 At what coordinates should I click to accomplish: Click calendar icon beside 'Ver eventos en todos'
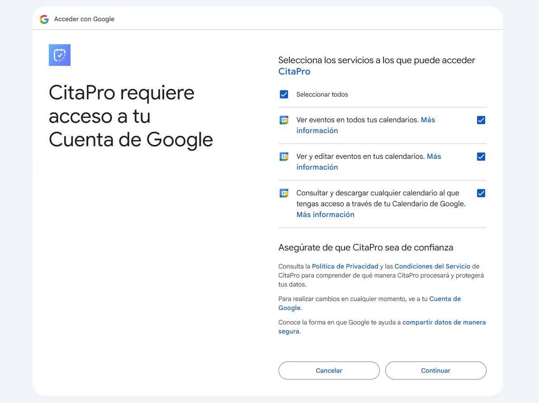(x=284, y=120)
